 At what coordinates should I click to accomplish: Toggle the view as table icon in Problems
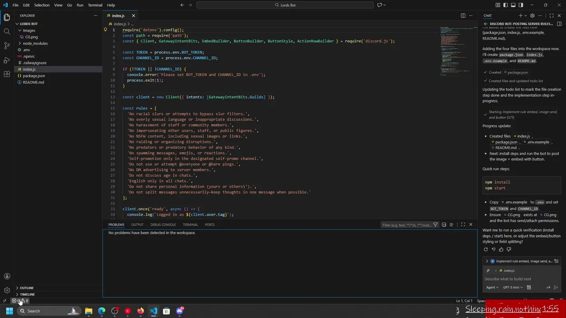[451, 225]
